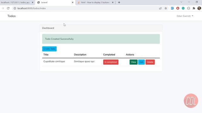The height and width of the screenshot is (113, 202).
Task: Click the forward navigation arrow
Action: coord(3,8)
